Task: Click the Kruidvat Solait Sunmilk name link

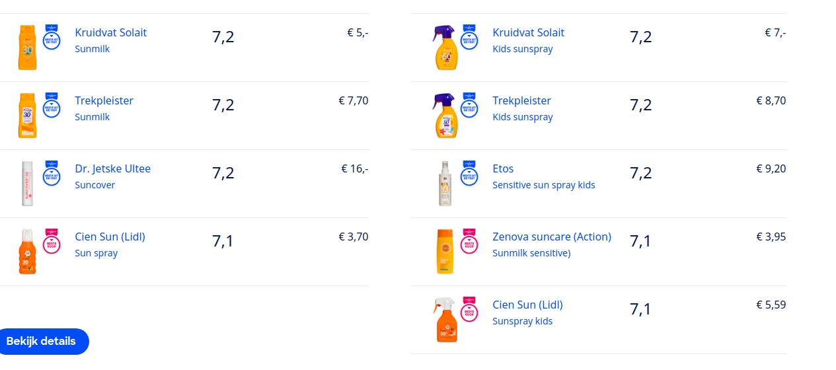Action: click(111, 32)
